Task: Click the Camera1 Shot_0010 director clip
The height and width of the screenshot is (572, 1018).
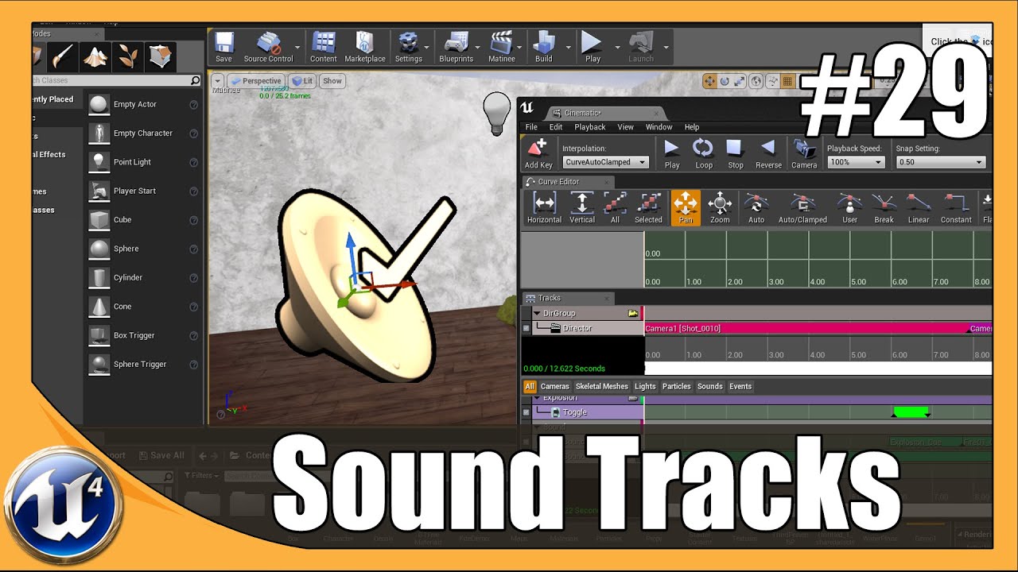Action: pos(806,328)
